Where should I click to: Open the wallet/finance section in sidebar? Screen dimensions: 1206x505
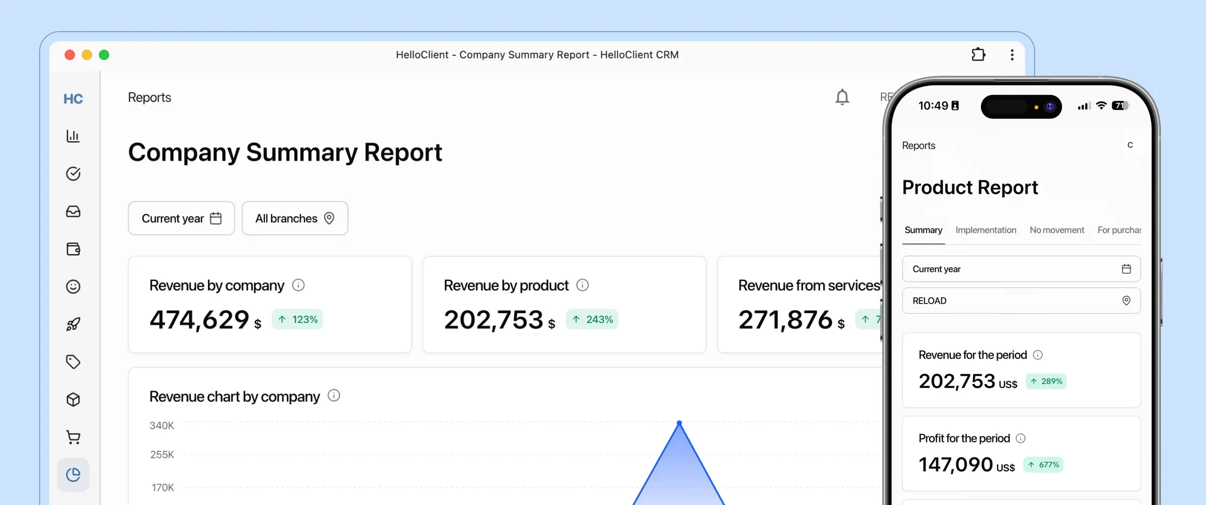[73, 249]
